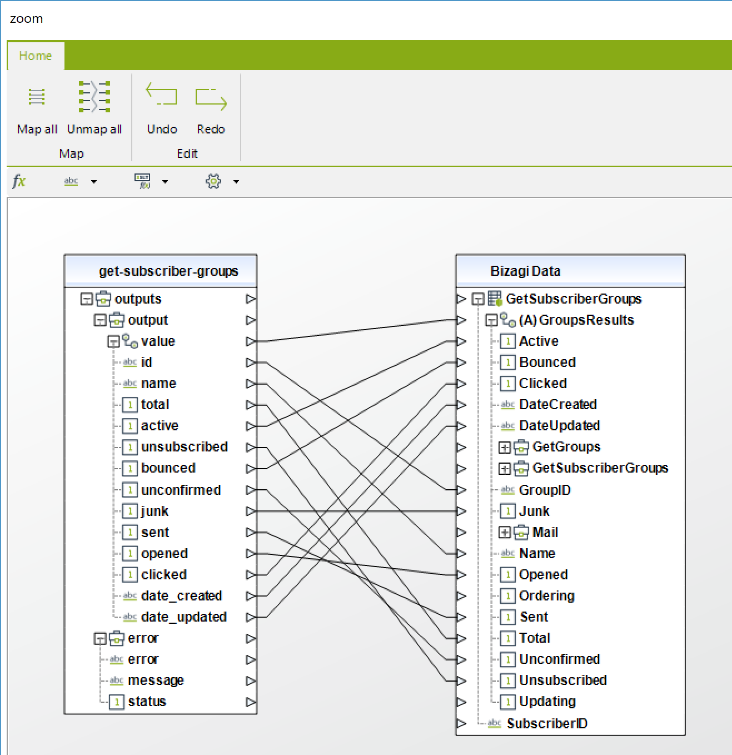Select the bounced attribute

(168, 468)
